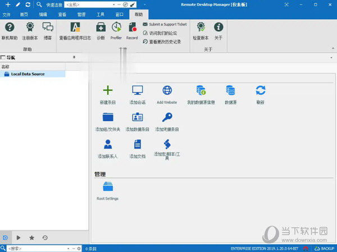This screenshot has height=252, width=337.
Task: Click the green plus 新建条目 icon
Action: click(x=108, y=90)
